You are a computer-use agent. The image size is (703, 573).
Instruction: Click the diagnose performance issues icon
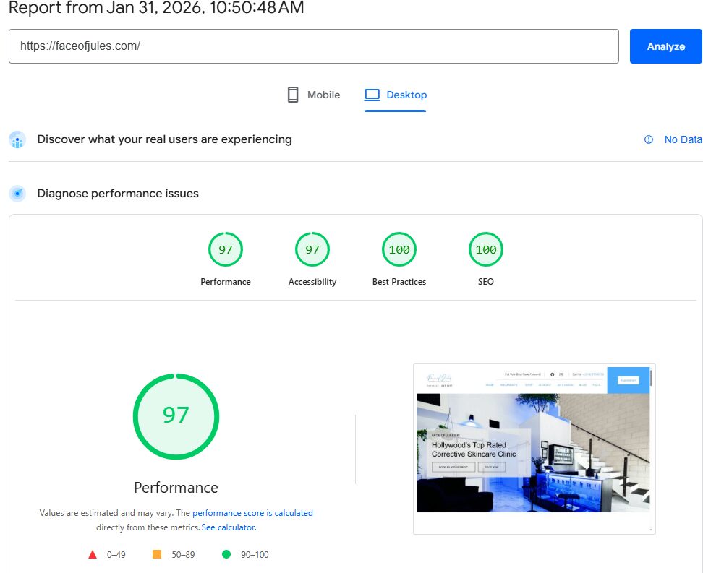click(17, 194)
